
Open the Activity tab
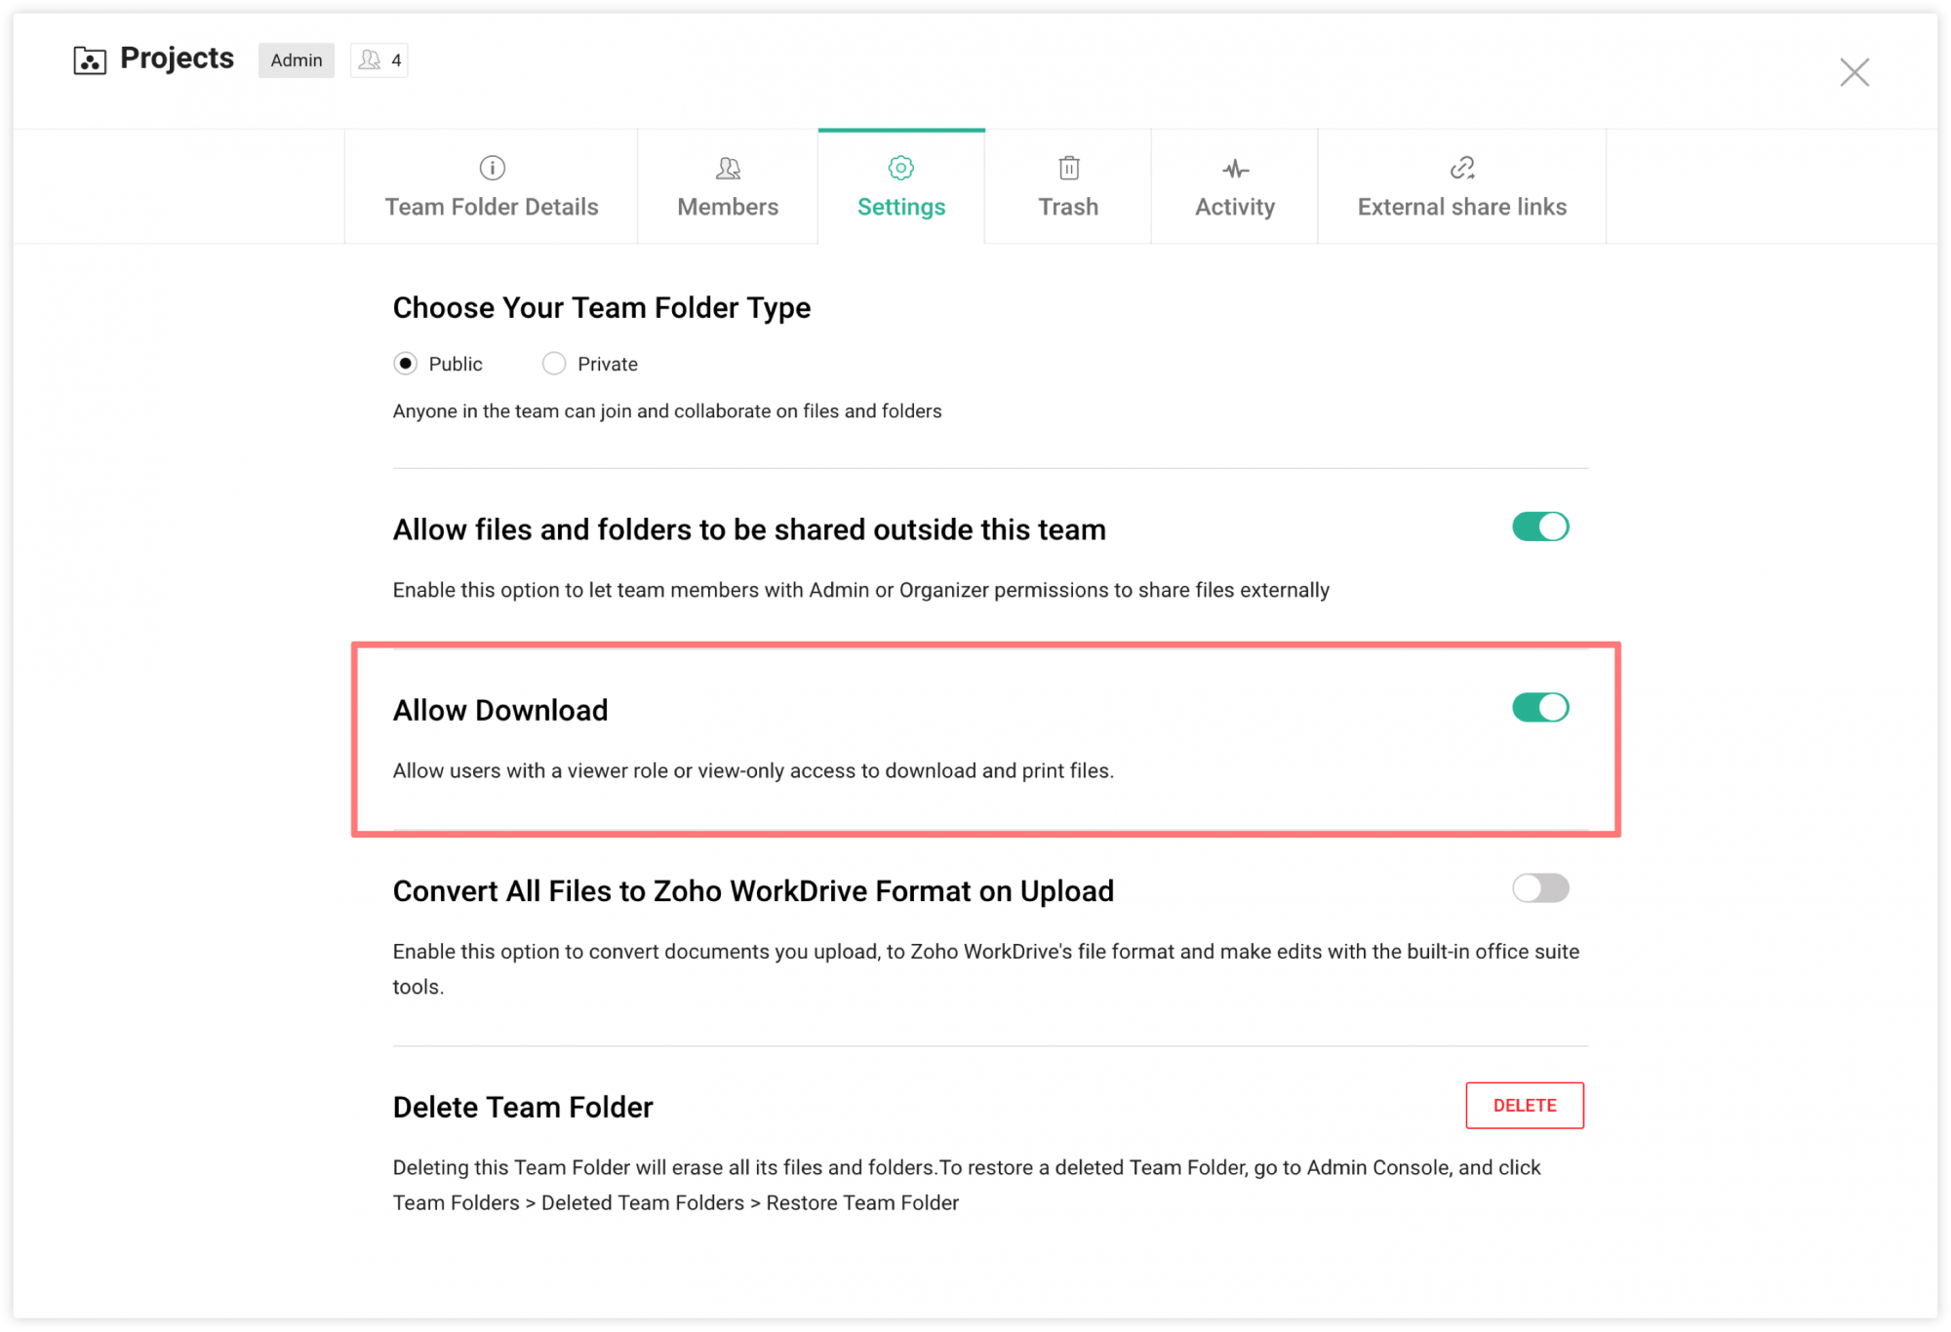tap(1234, 187)
